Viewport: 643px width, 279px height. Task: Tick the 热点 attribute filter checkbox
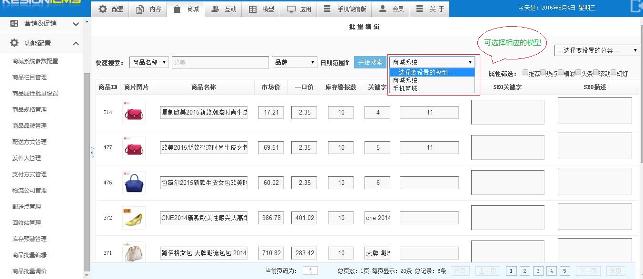pos(543,73)
